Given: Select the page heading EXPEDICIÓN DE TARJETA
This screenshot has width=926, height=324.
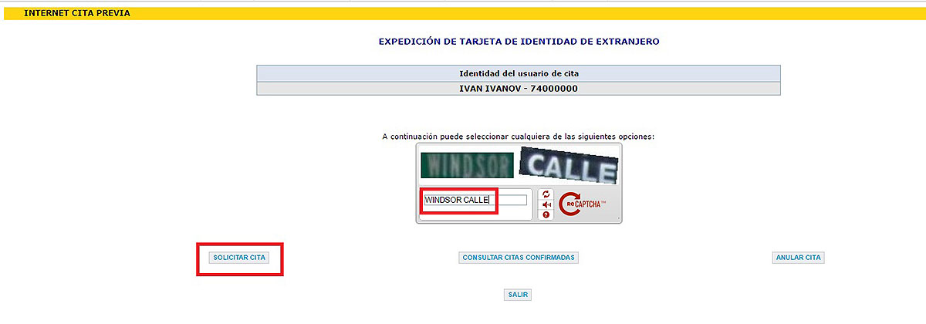Looking at the screenshot, I should point(519,40).
